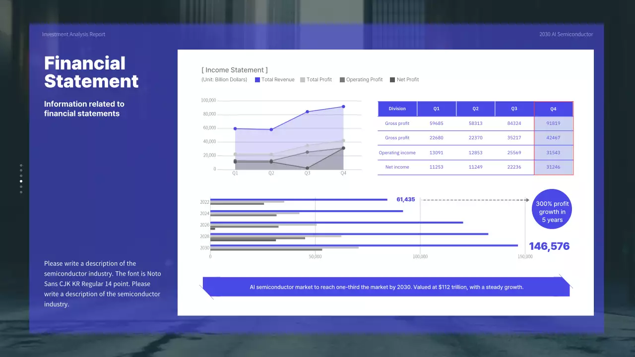Click the '2030 AI Semiconductor' header label
The height and width of the screenshot is (357, 635).
tap(566, 34)
